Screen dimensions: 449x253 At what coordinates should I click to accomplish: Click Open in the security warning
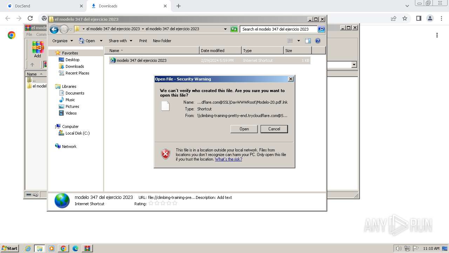pyautogui.click(x=244, y=129)
